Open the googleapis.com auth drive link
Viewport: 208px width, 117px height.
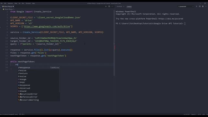tap(47, 26)
